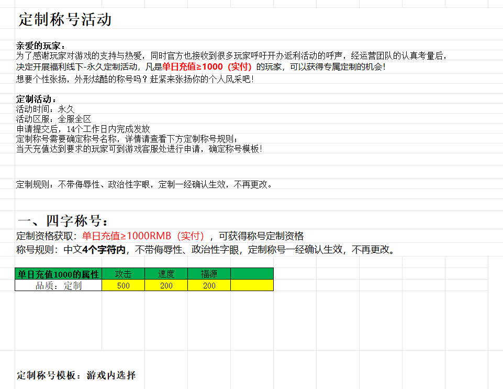Select the 活动时间：永久 cell

(45, 109)
